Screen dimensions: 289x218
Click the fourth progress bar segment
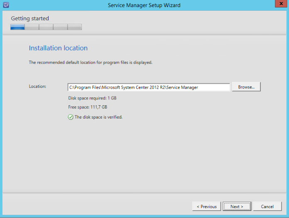tap(60, 27)
